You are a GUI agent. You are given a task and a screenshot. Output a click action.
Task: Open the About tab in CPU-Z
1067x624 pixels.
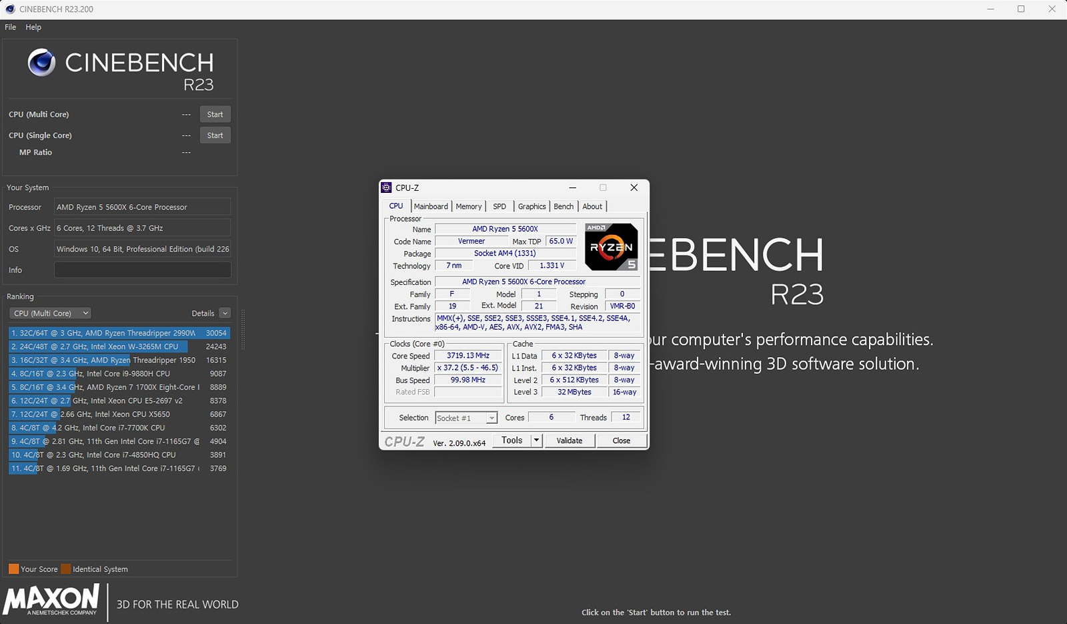click(592, 207)
